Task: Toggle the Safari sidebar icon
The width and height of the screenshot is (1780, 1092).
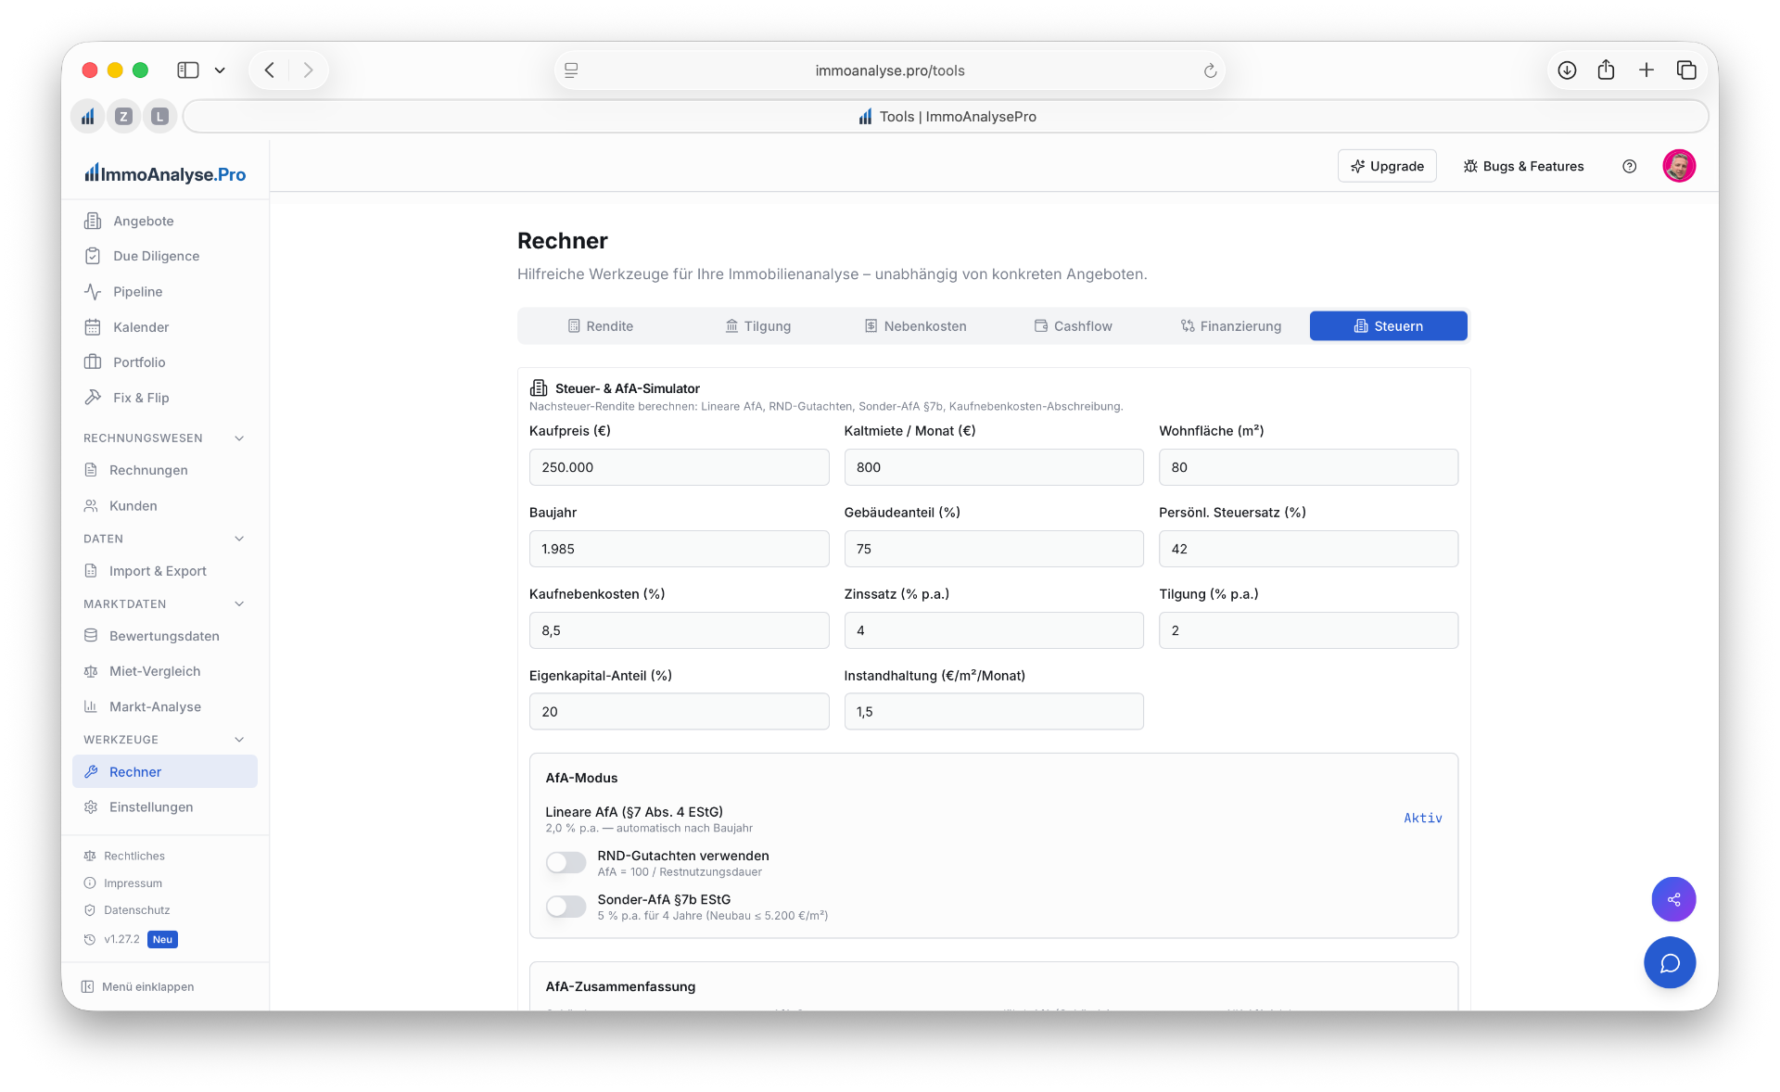Action: [188, 70]
